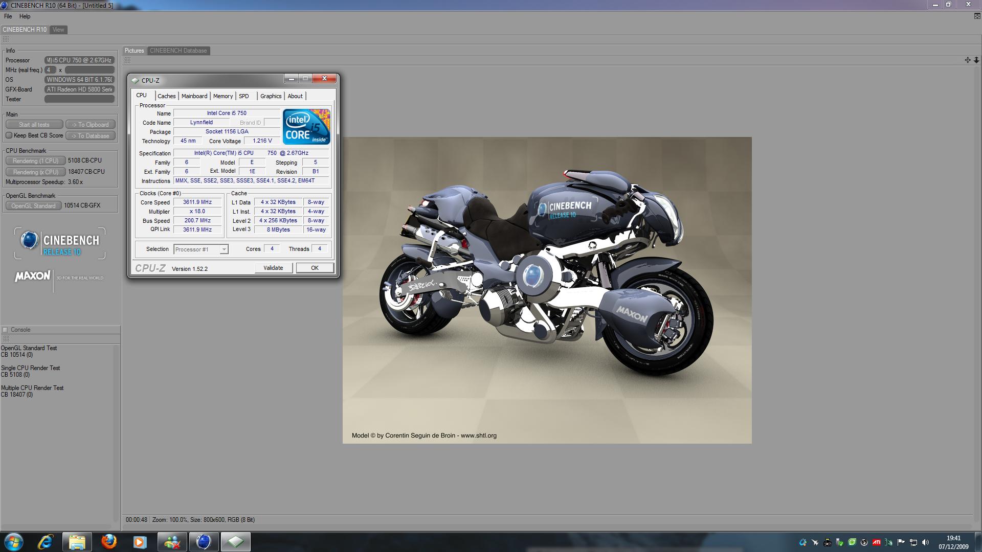Click the CPU-Z title bar icon
This screenshot has height=552, width=982.
pyautogui.click(x=135, y=80)
